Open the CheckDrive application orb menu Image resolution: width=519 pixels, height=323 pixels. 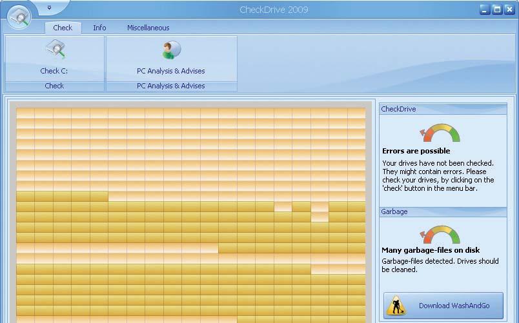(19, 17)
